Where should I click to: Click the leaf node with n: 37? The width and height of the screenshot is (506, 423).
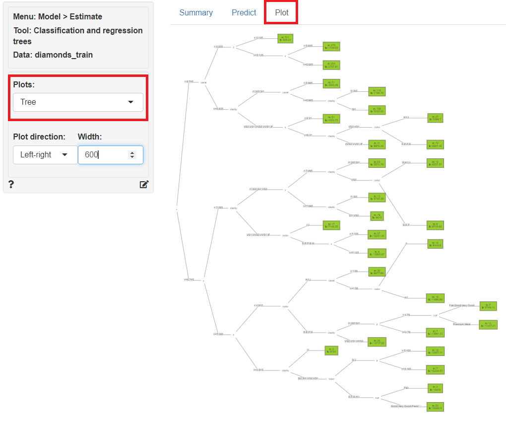[x=377, y=234]
